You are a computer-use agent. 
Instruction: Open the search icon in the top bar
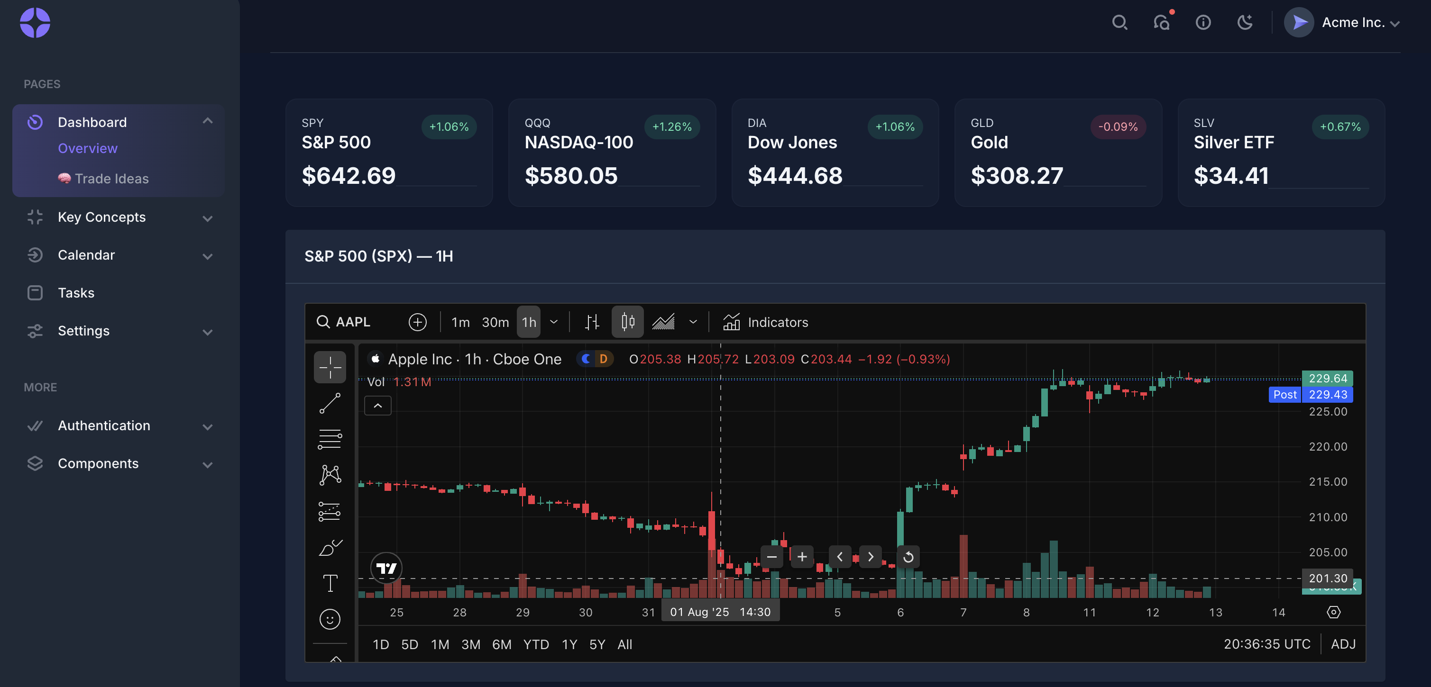[1119, 23]
